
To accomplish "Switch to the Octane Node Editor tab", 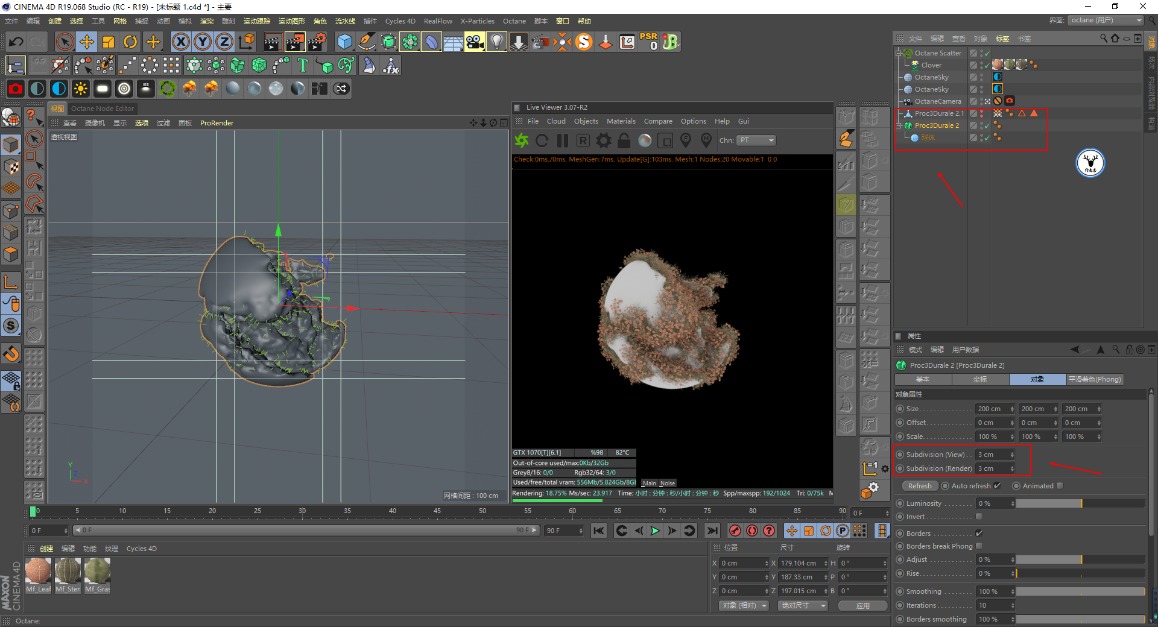I will 103,109.
